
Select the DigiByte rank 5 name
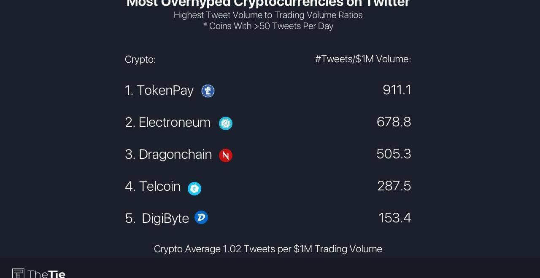(x=157, y=218)
